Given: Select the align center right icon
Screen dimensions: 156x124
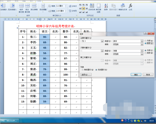Looking at the screenshot, I should [87, 9].
